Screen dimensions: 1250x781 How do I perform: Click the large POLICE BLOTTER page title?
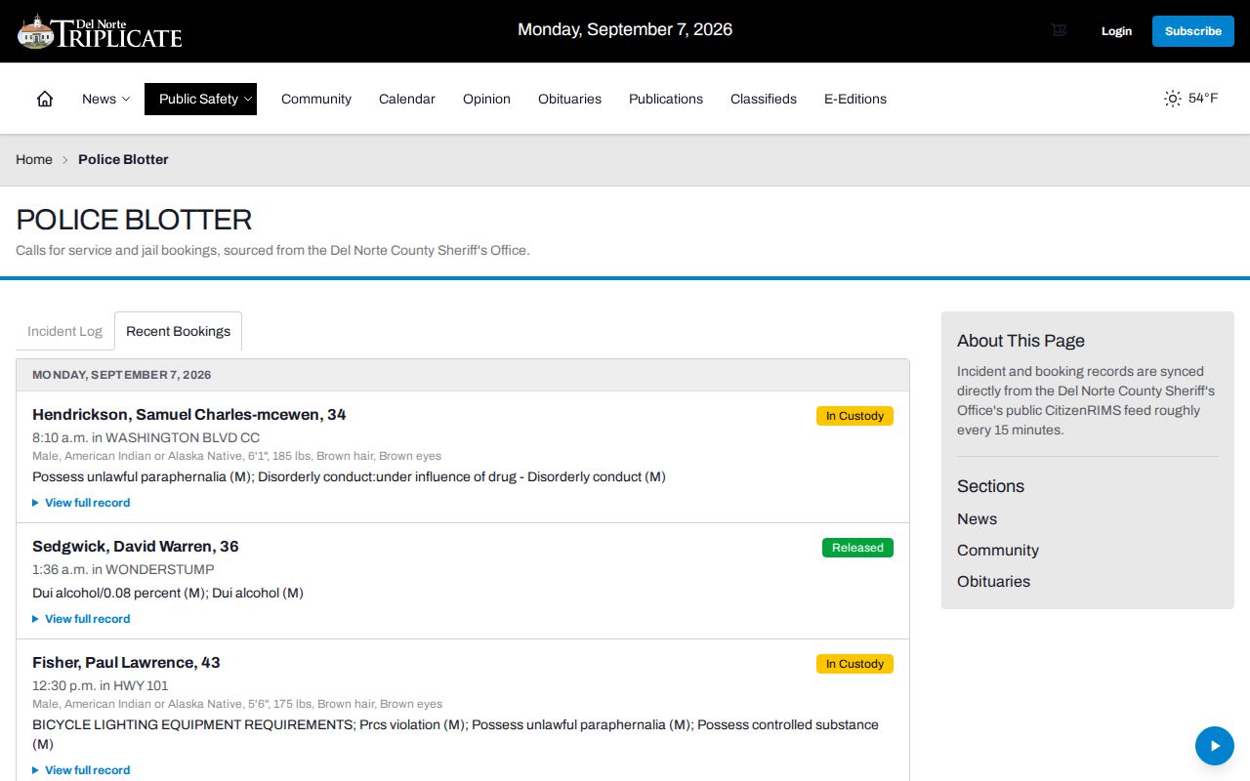(x=134, y=219)
